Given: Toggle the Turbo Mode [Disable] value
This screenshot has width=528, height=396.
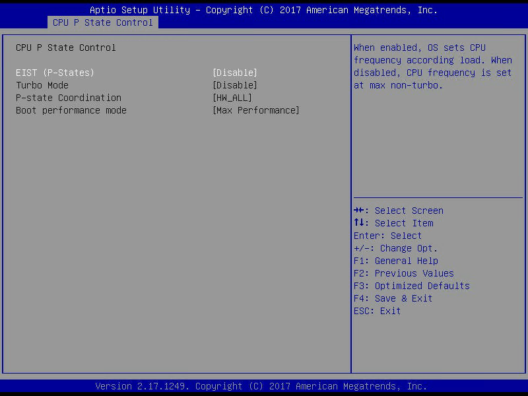Looking at the screenshot, I should point(234,85).
